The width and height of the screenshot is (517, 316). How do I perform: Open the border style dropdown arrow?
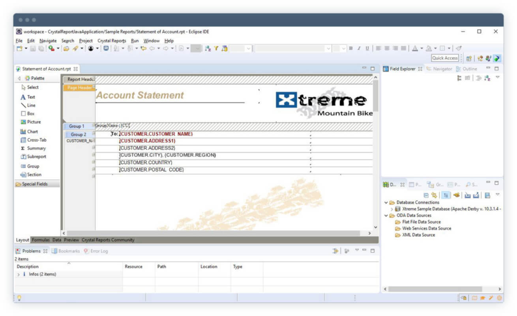click(449, 49)
